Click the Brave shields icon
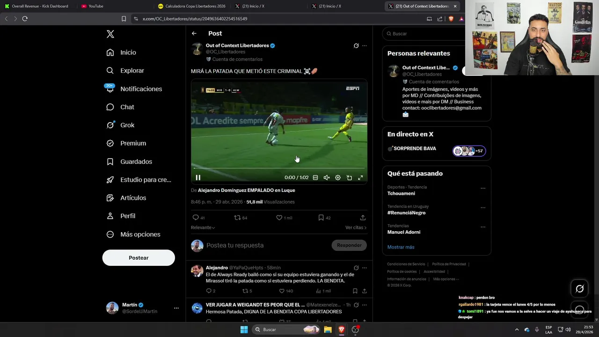 [x=451, y=19]
